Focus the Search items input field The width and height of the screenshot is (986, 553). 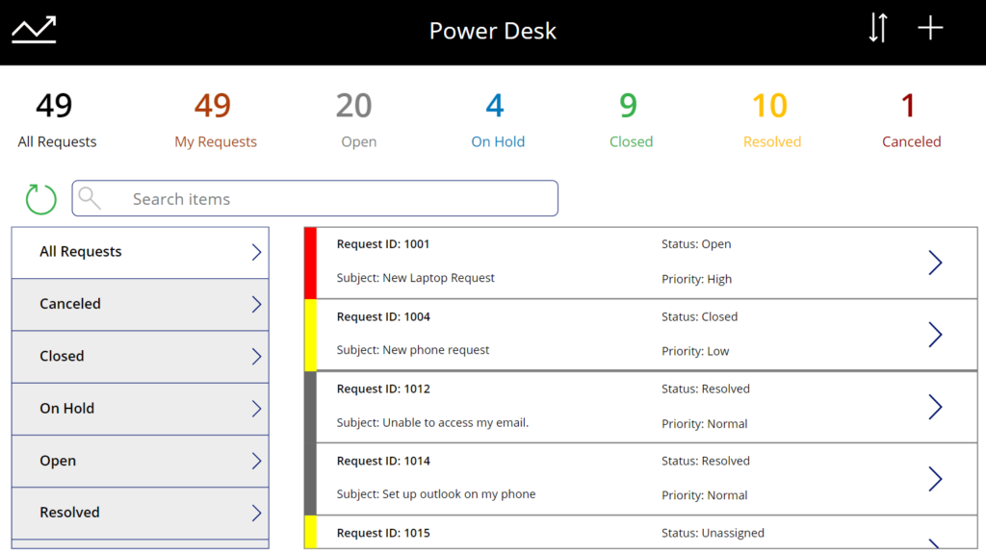[x=315, y=198]
